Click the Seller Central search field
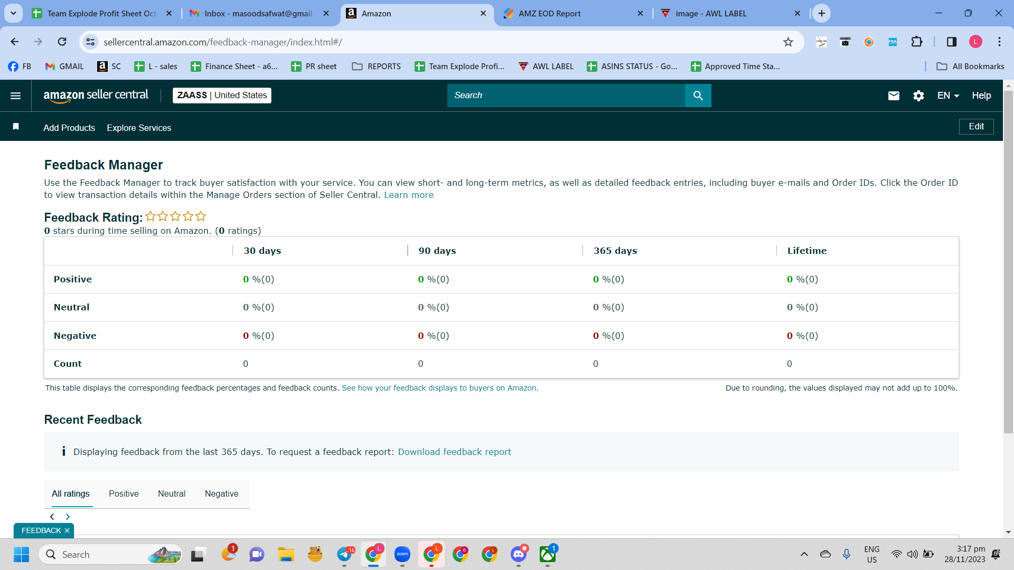Screen dimensions: 1014x570 click(x=566, y=96)
